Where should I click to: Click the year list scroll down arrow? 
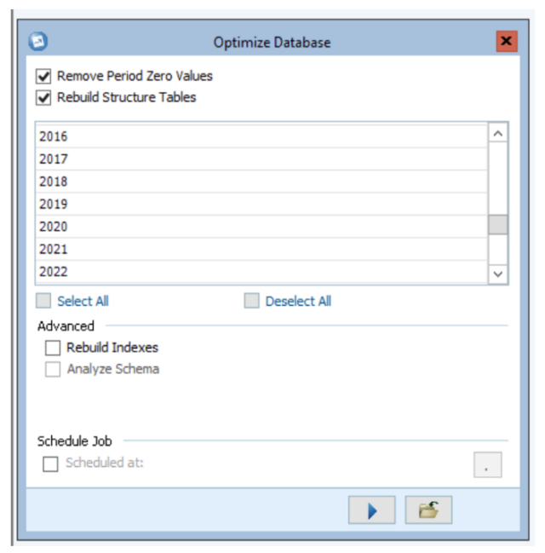point(498,274)
